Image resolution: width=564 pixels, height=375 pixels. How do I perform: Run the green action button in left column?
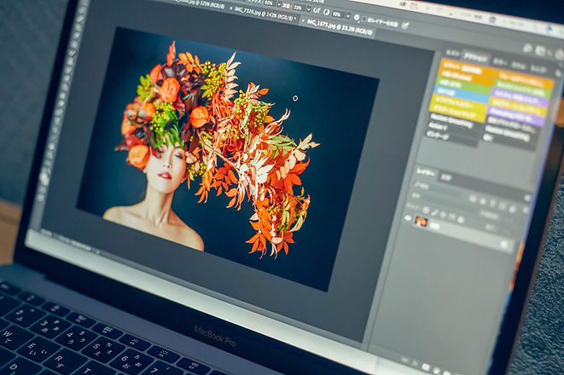pos(463,85)
